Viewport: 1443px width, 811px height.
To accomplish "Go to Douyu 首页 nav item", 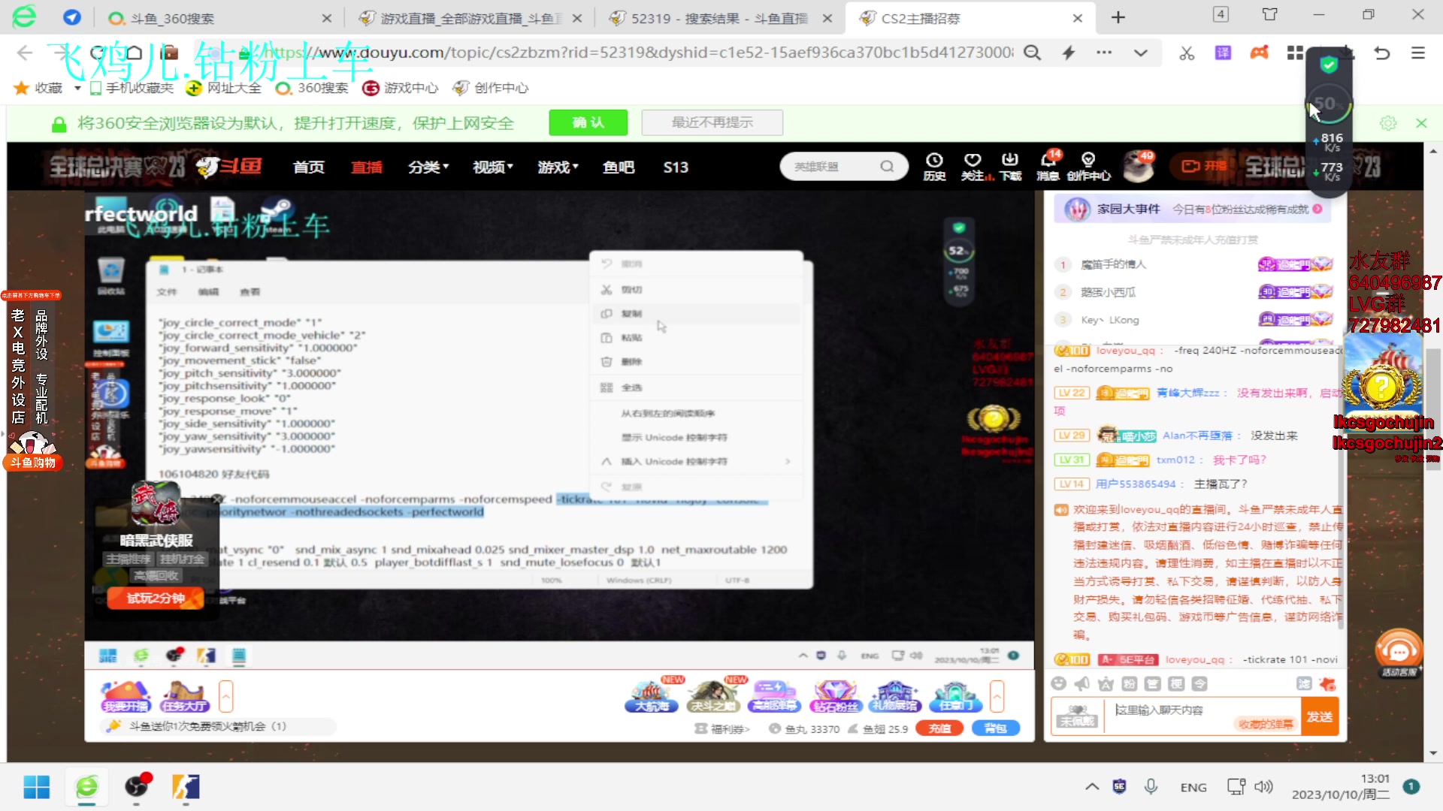I will click(309, 167).
